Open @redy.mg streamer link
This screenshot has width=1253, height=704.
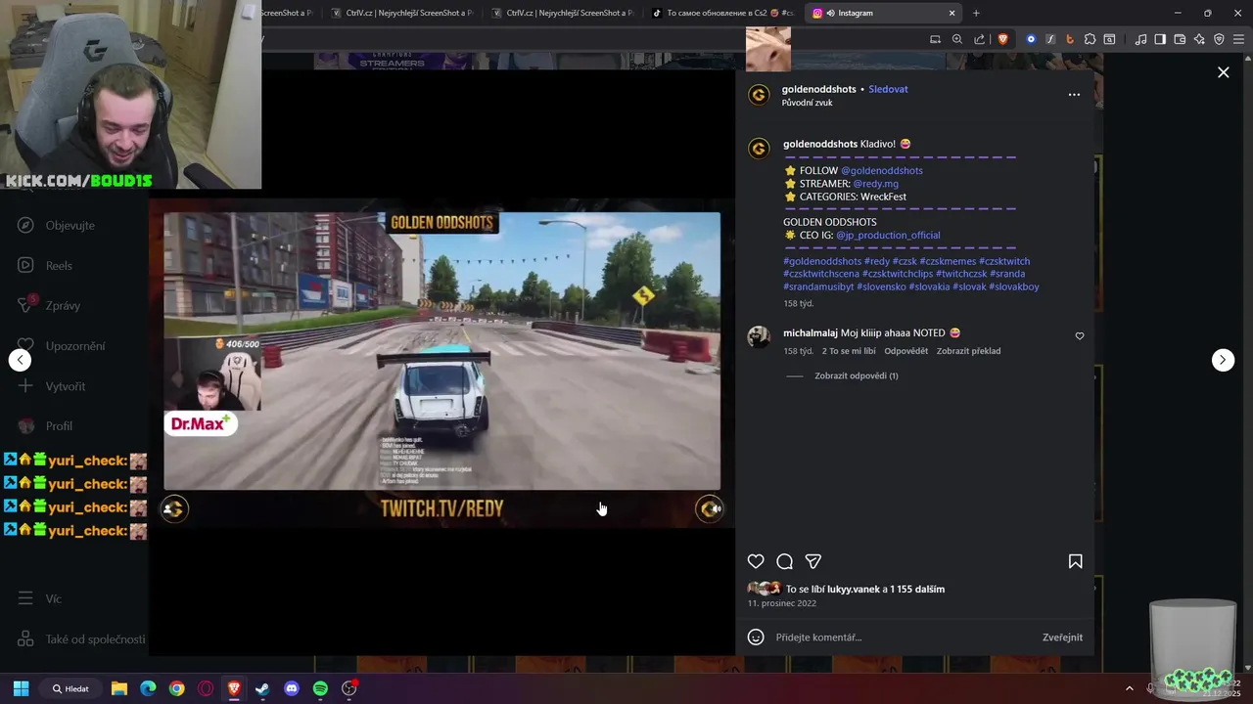tap(875, 184)
